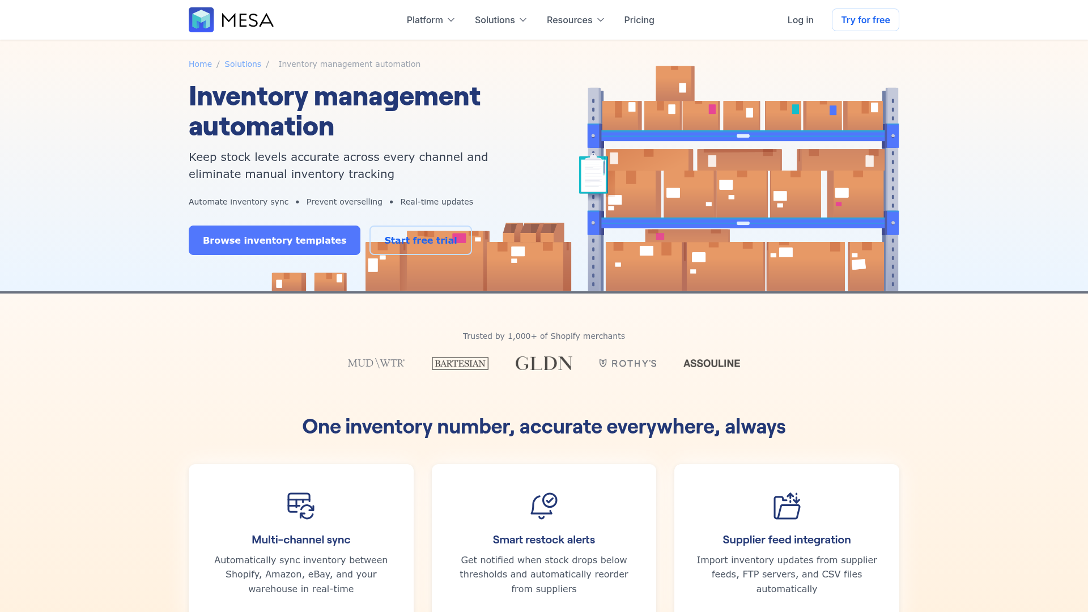Click the 'Inventory management automation' main heading

click(x=334, y=111)
